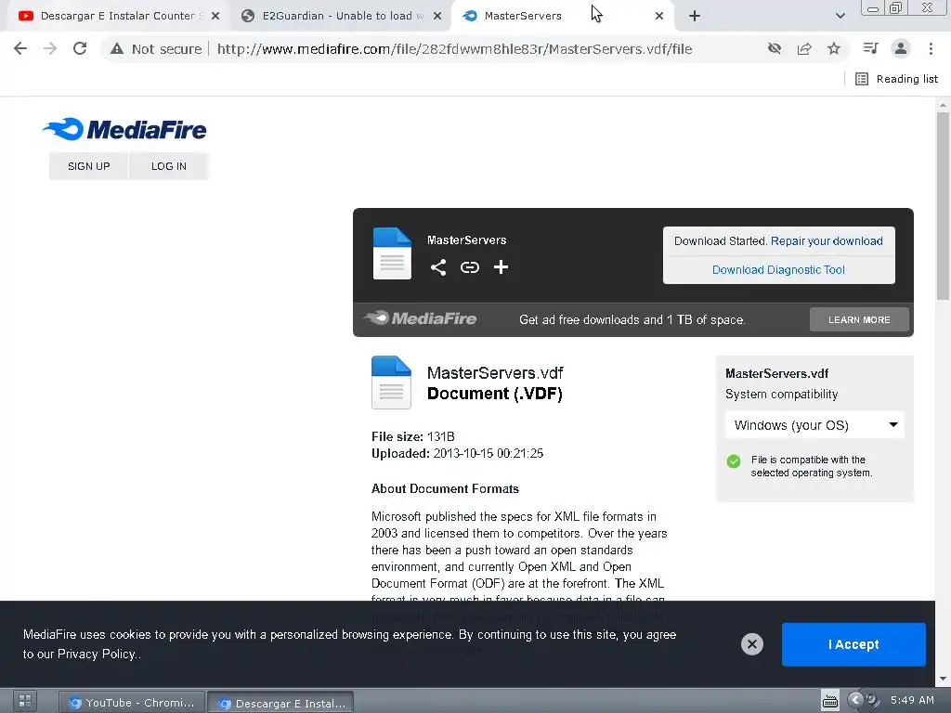This screenshot has height=713, width=951.
Task: Click the 5:49 AM clock
Action: click(x=912, y=700)
